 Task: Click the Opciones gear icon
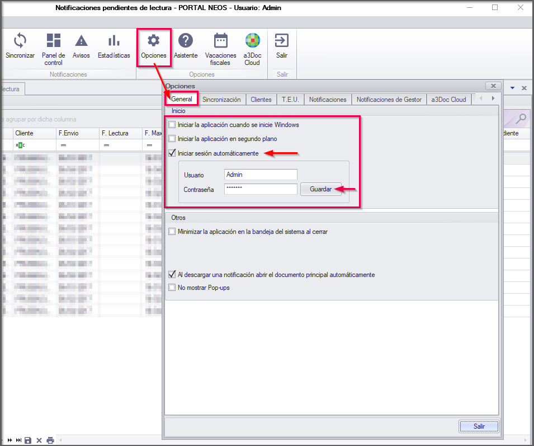pos(154,41)
